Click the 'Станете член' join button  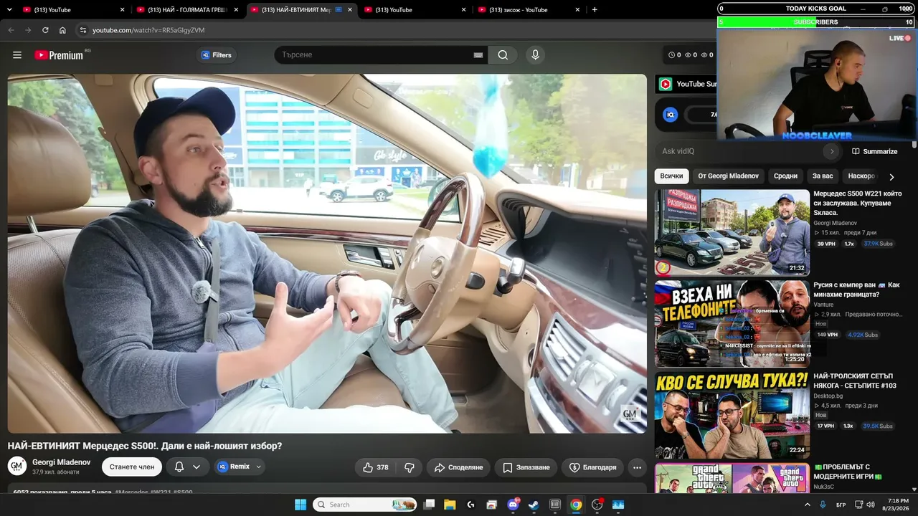(x=131, y=467)
